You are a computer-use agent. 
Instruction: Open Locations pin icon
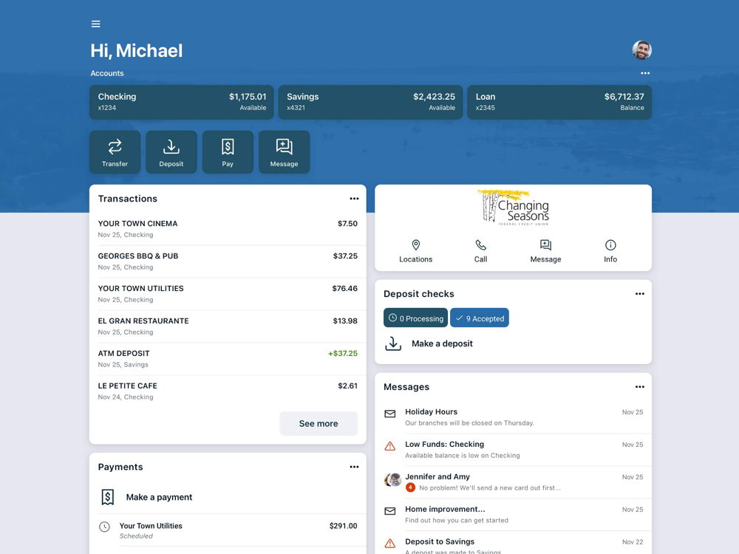[415, 245]
